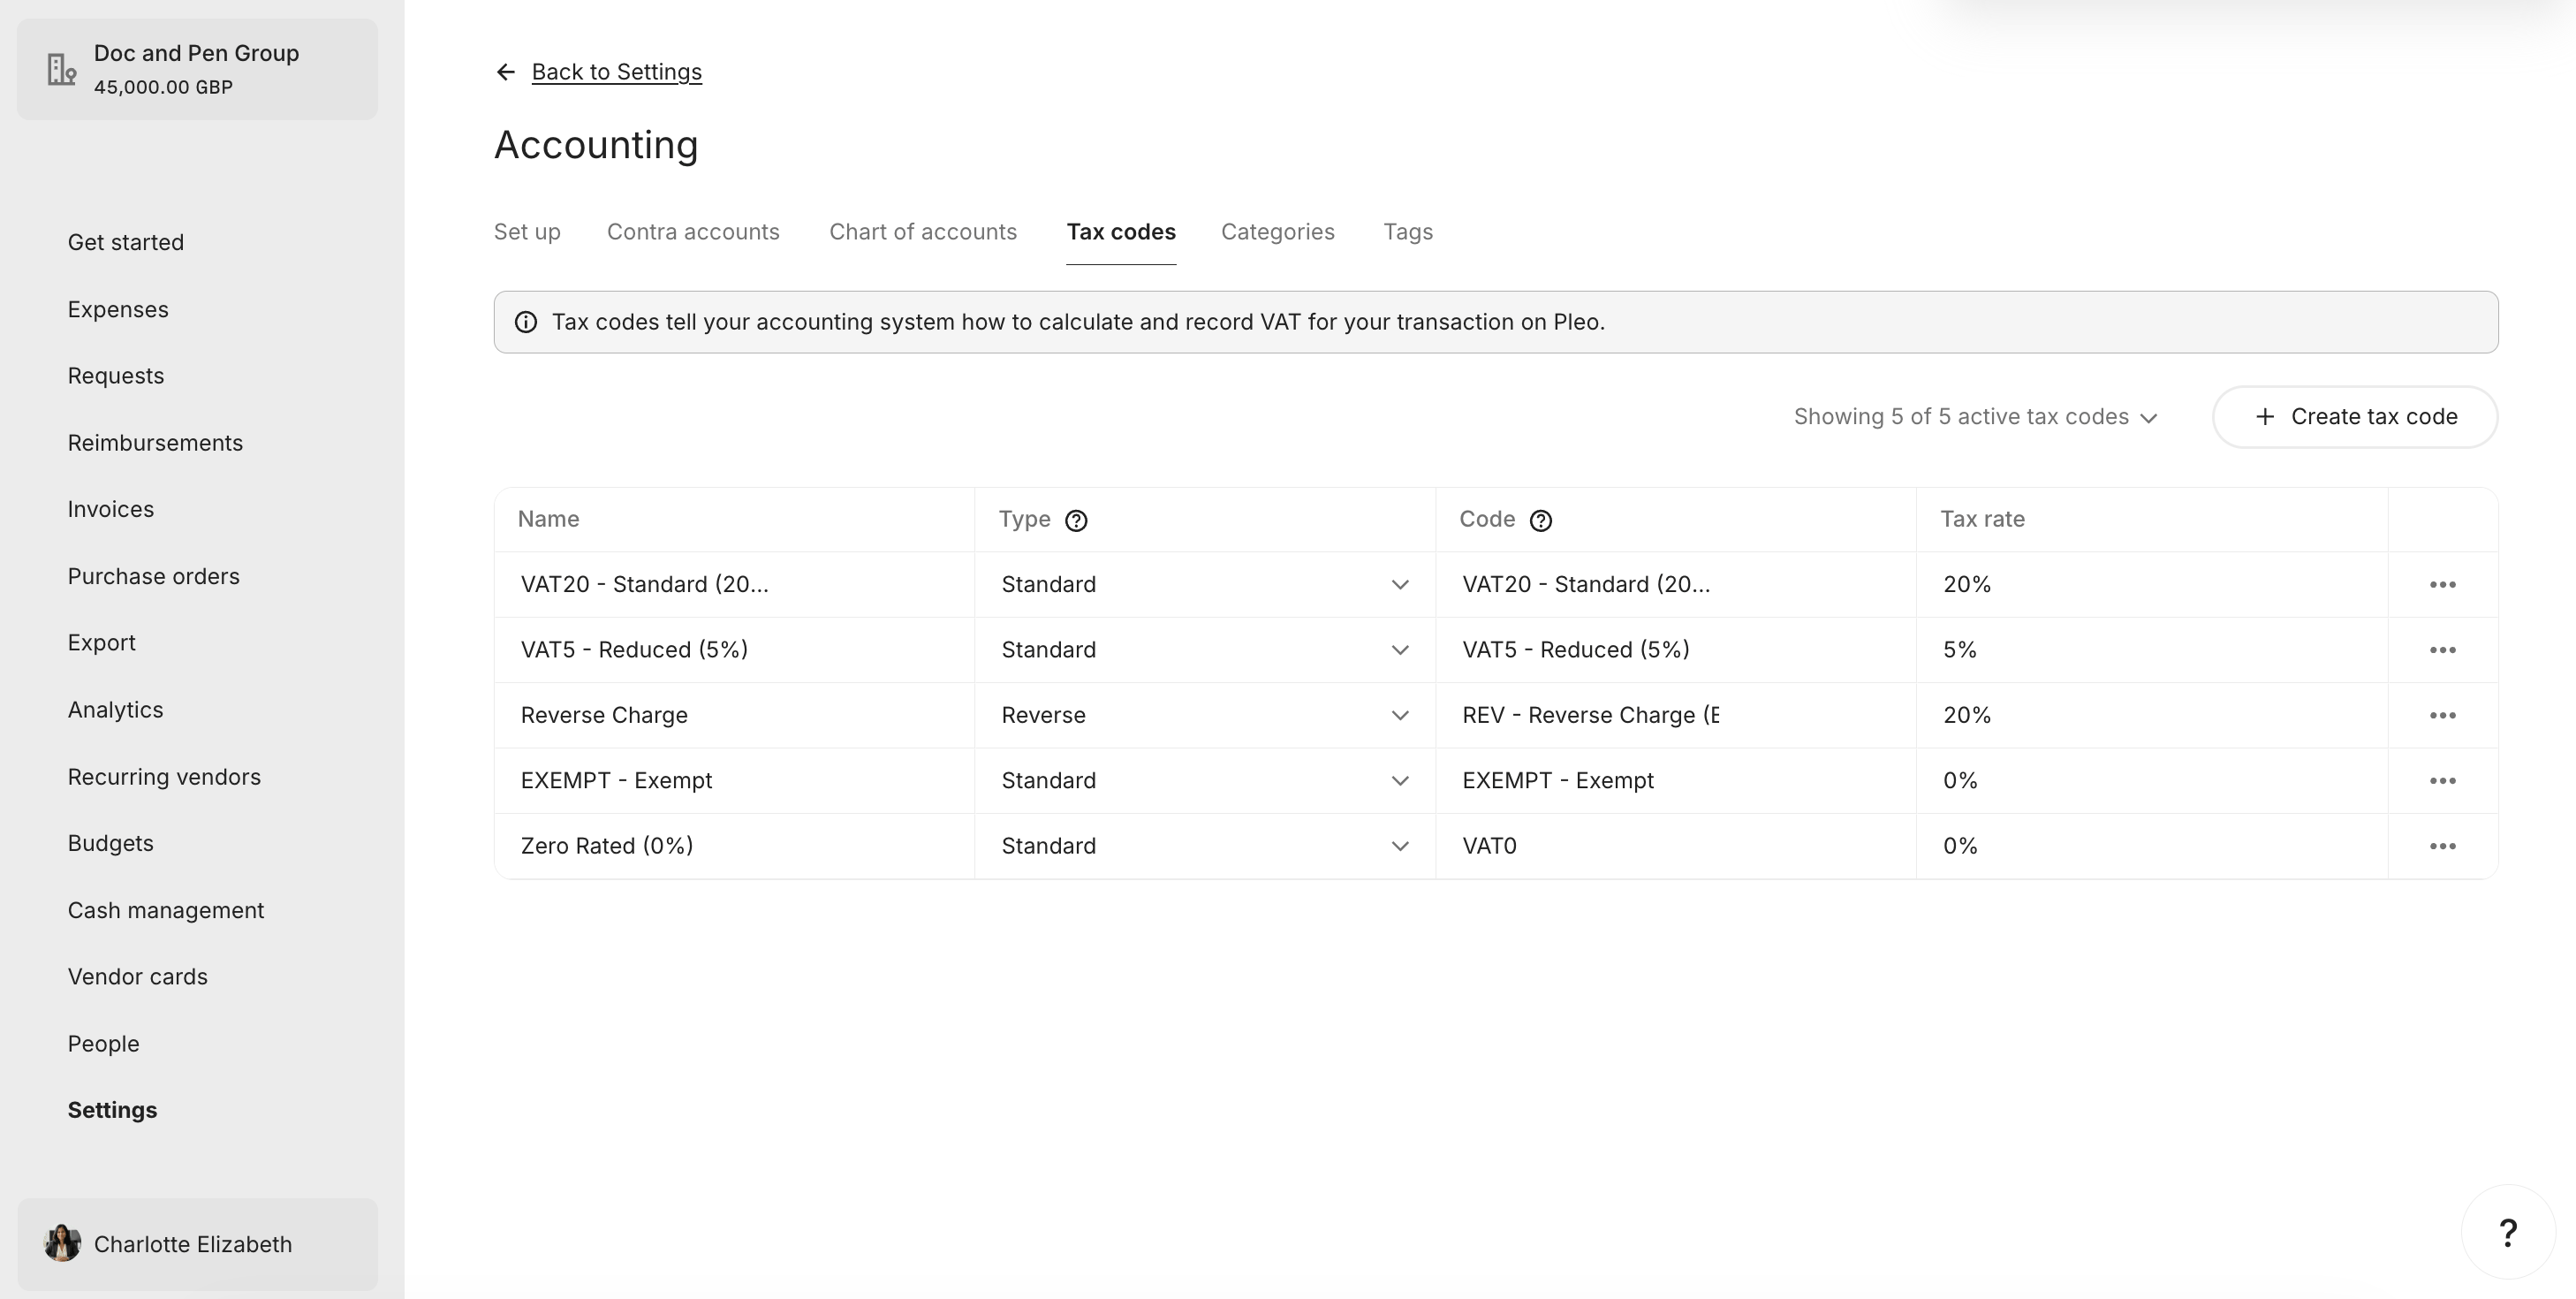Click the Charlotte Elizabeth avatar photo
Image resolution: width=2576 pixels, height=1299 pixels.
(x=62, y=1243)
